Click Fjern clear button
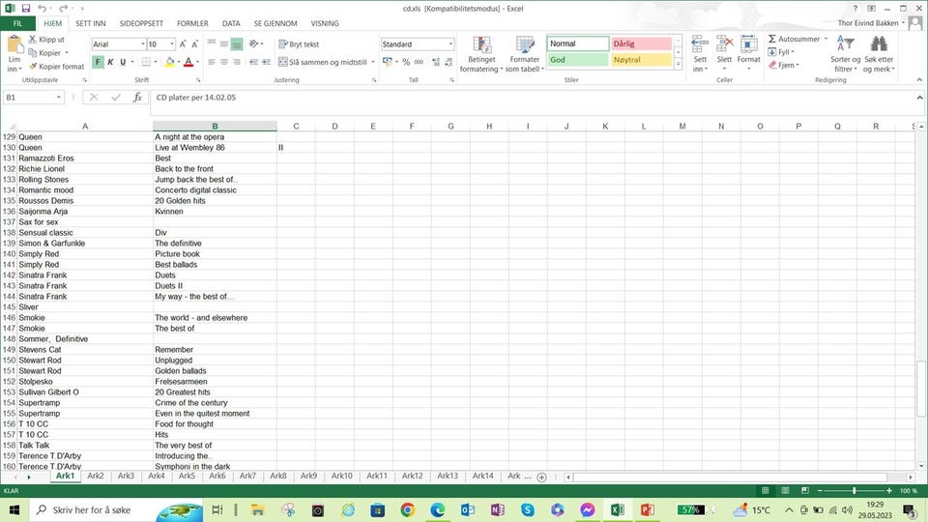The width and height of the screenshot is (928, 522). point(784,65)
